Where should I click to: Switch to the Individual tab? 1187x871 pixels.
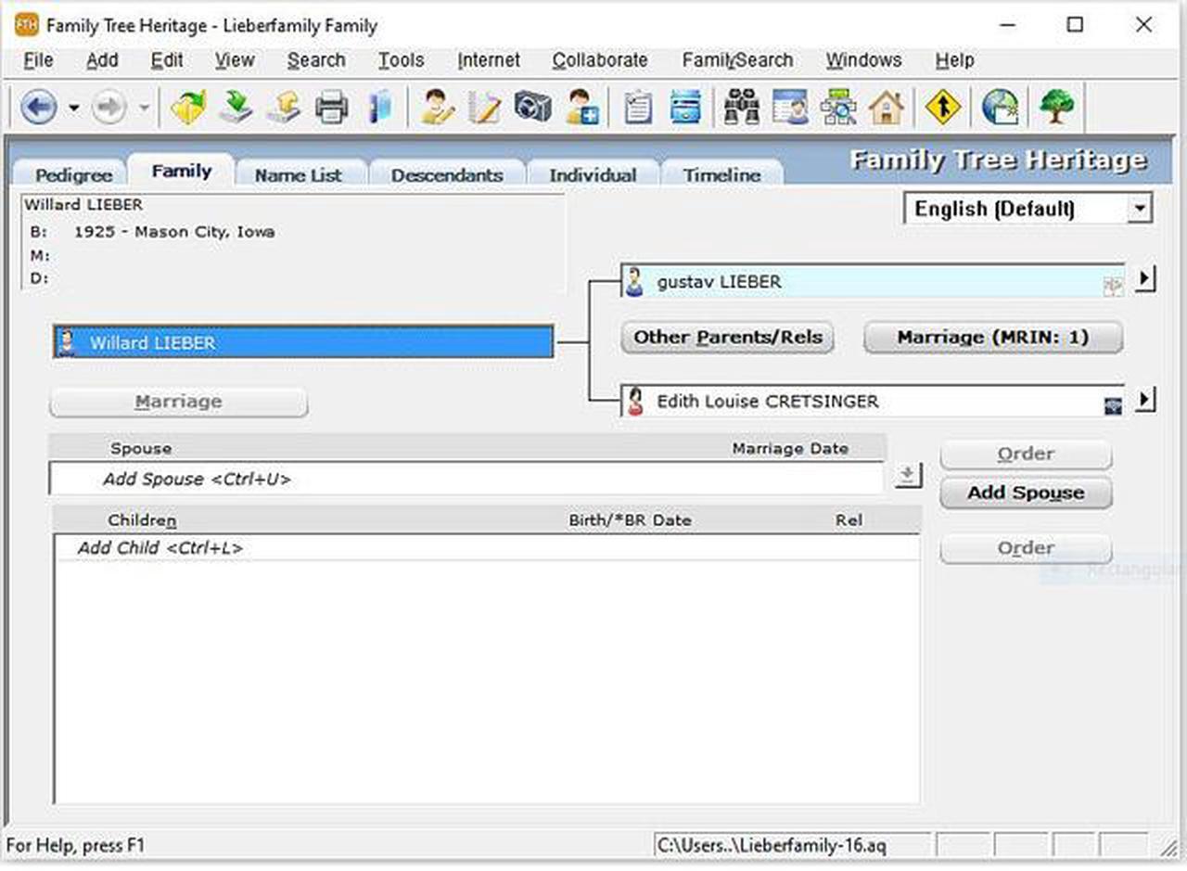pyautogui.click(x=593, y=174)
